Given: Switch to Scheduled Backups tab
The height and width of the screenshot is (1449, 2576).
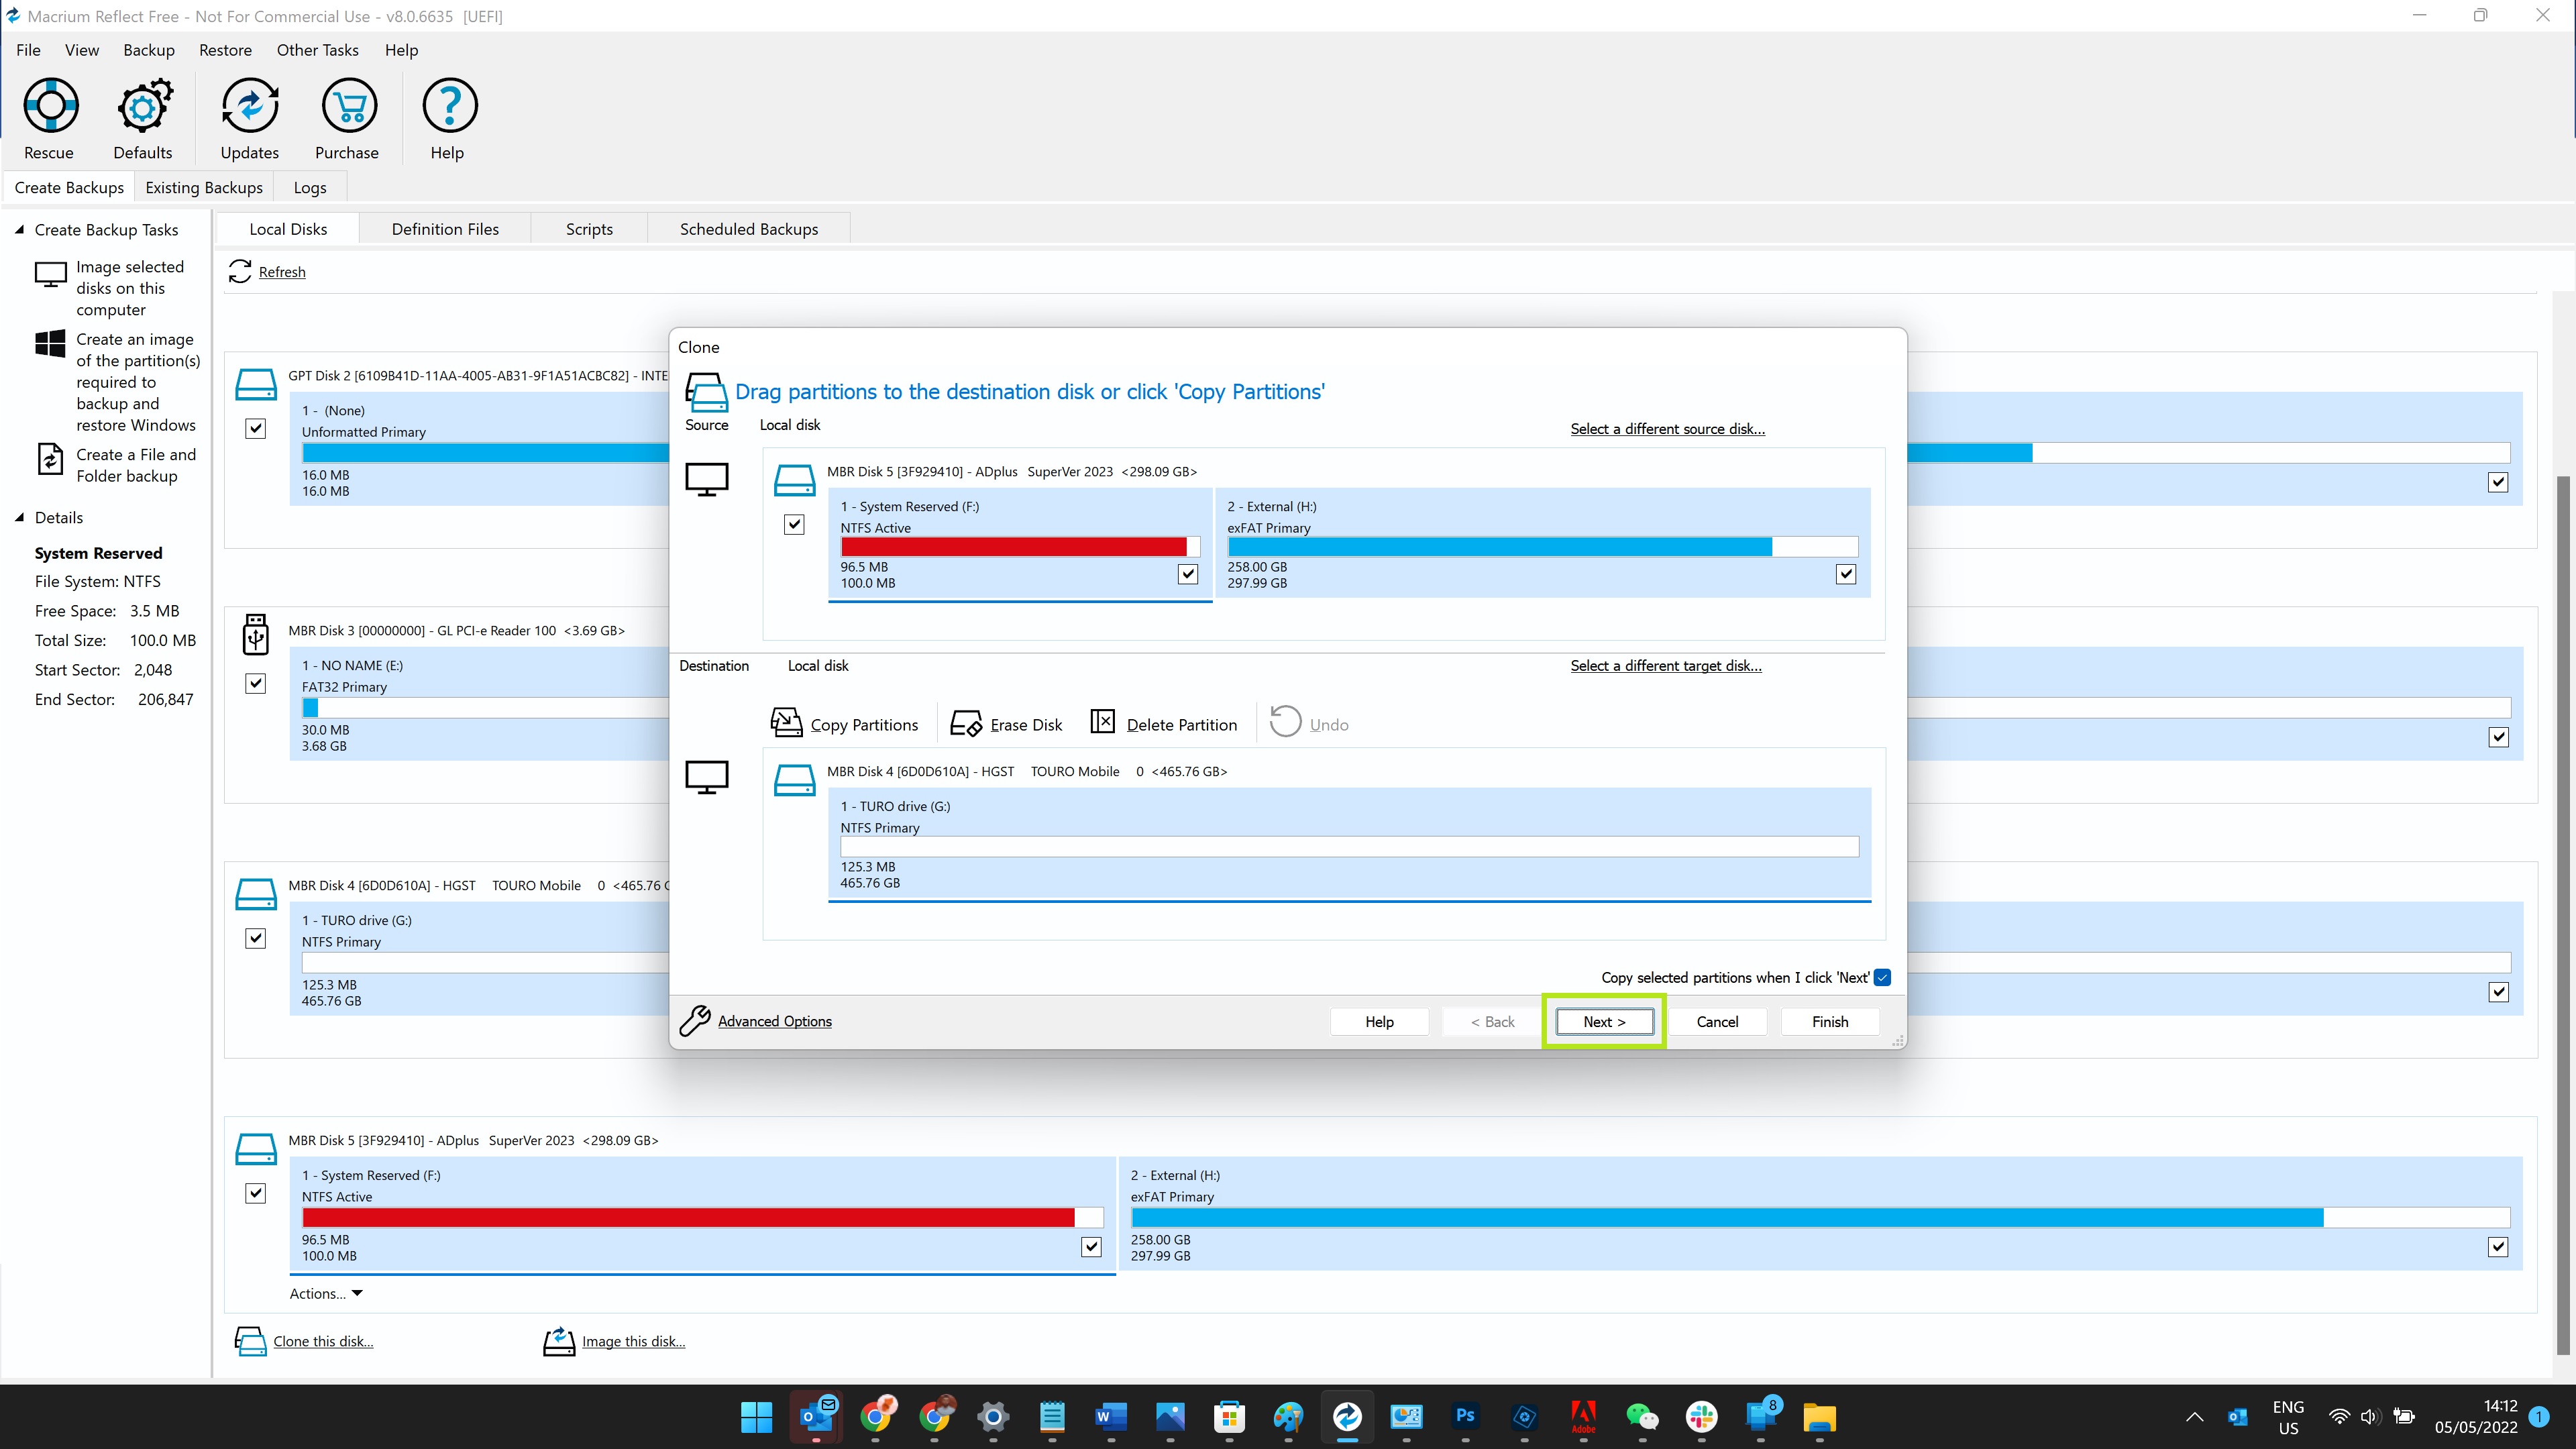Looking at the screenshot, I should 749,229.
